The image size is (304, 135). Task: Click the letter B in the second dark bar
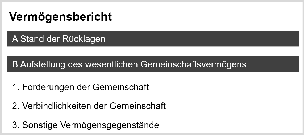coord(15,64)
